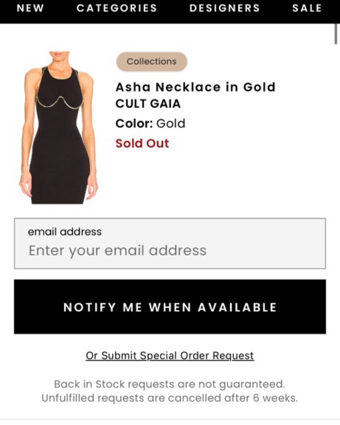Click the Back in Stock requests notice
This screenshot has height=425, width=340.
point(169,384)
